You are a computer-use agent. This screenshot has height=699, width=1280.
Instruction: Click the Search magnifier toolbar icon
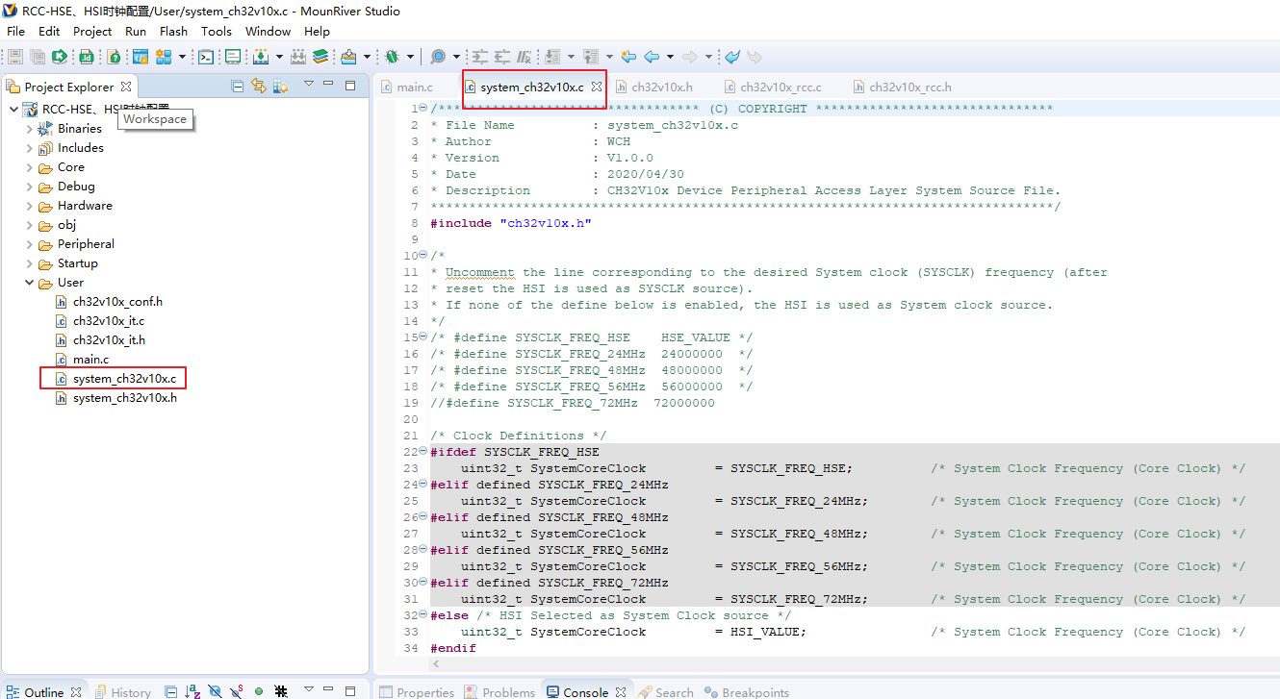tap(438, 57)
